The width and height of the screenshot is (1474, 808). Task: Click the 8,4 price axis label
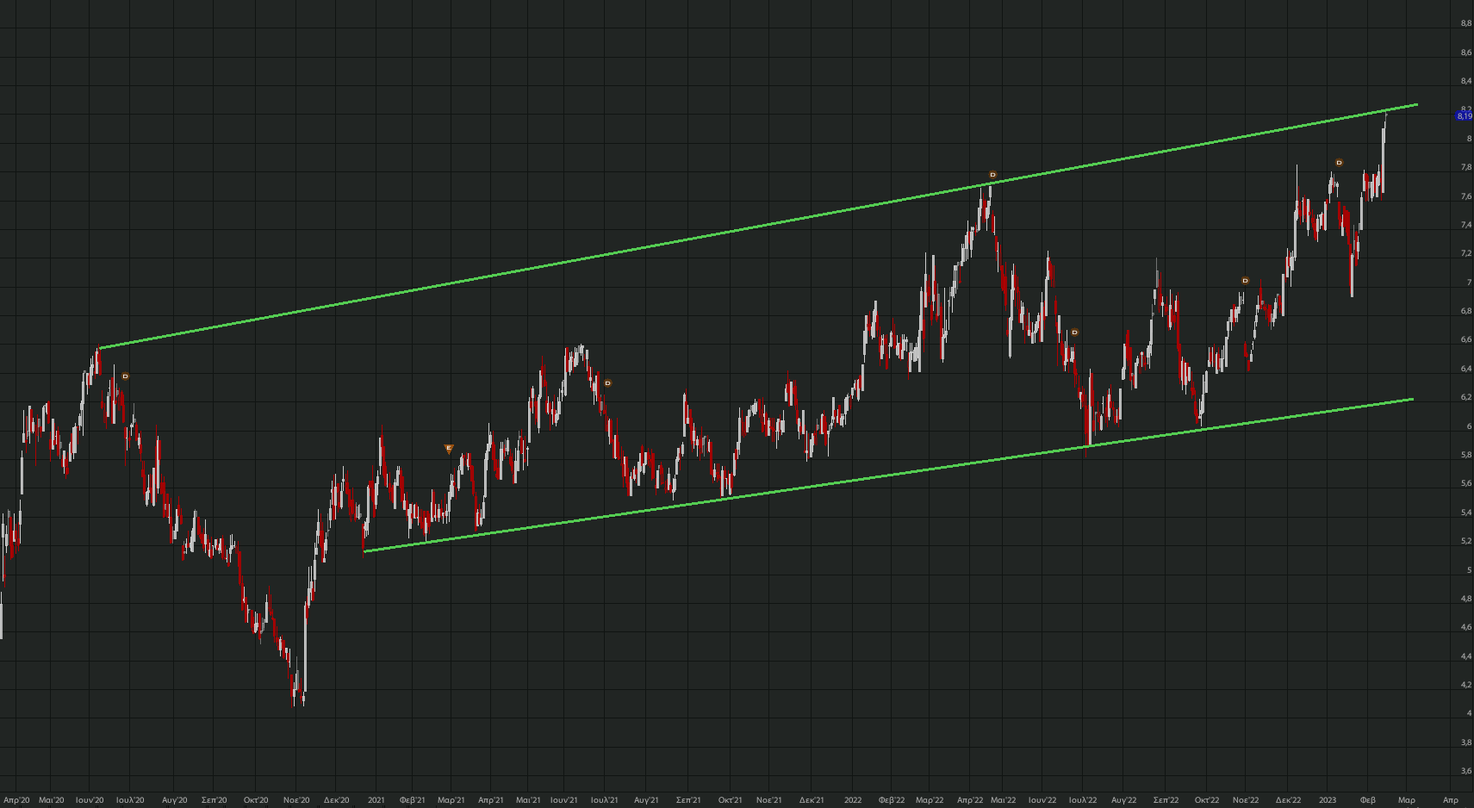point(1466,81)
